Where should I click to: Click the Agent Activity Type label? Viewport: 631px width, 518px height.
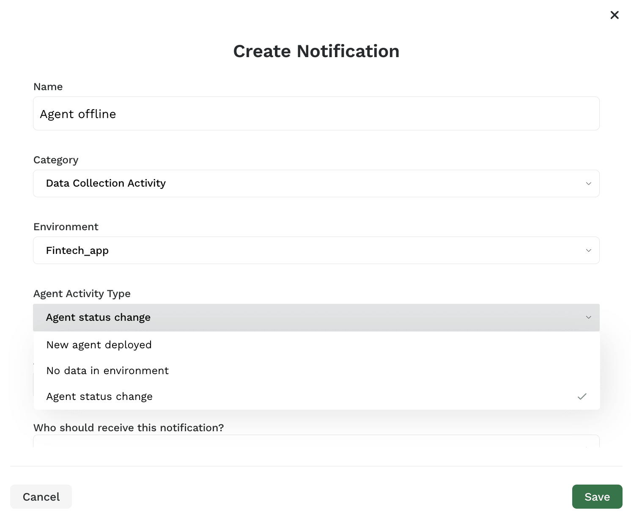82,294
